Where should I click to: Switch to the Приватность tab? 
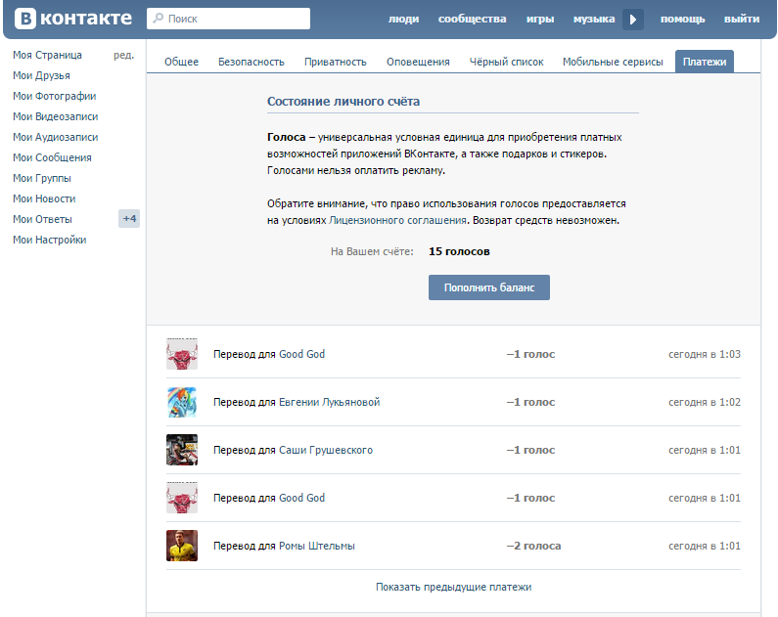[x=336, y=62]
